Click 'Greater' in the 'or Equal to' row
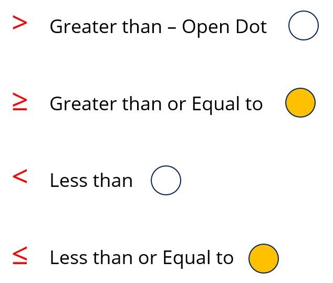Screen dimensions: 333x283 pos(84,103)
